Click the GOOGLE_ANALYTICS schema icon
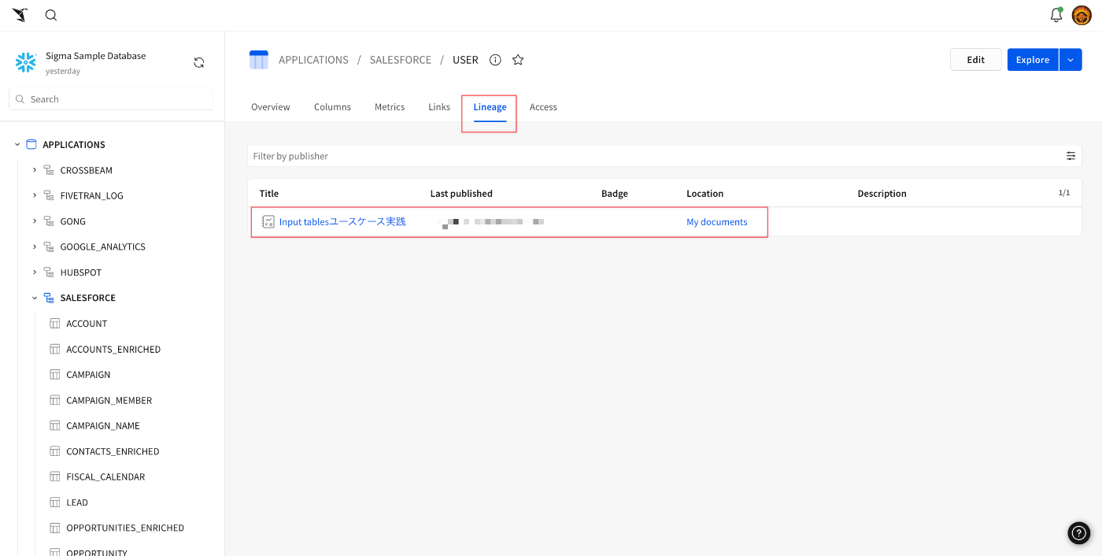The image size is (1102, 556). tap(49, 247)
